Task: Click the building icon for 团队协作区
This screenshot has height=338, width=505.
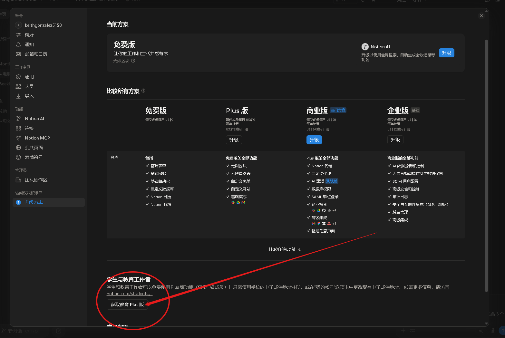Action: point(18,180)
